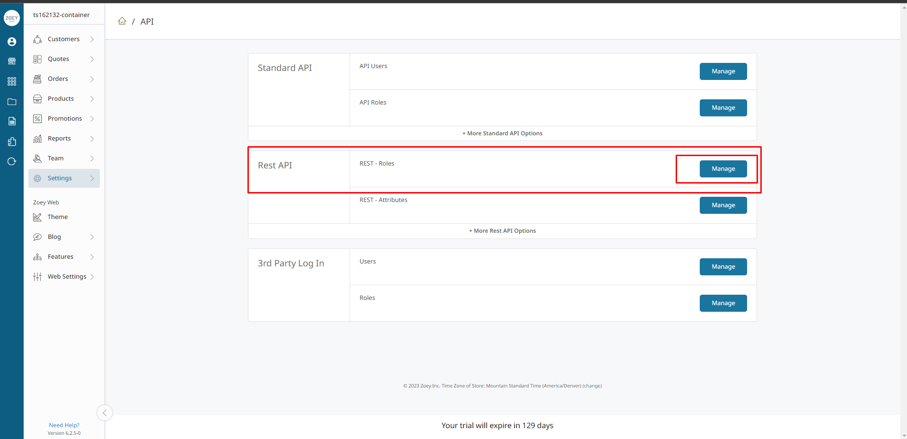Click the home breadcrumb icon
This screenshot has width=907, height=439.
(x=122, y=21)
